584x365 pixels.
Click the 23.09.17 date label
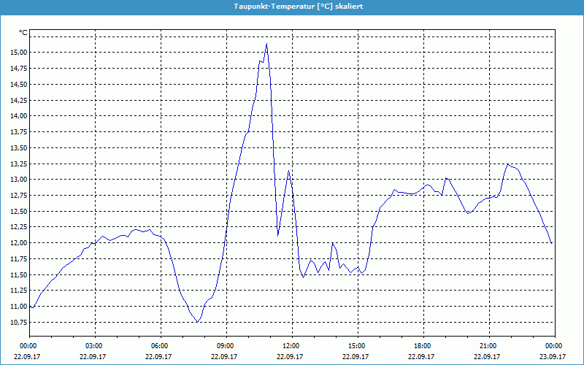[554, 357]
